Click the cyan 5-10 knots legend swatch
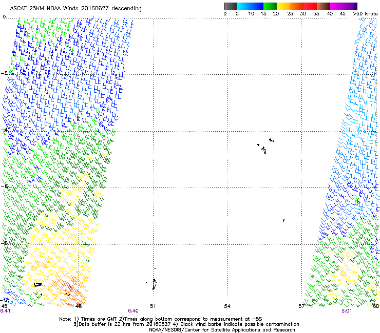This screenshot has height=333, width=380. coord(242,6)
